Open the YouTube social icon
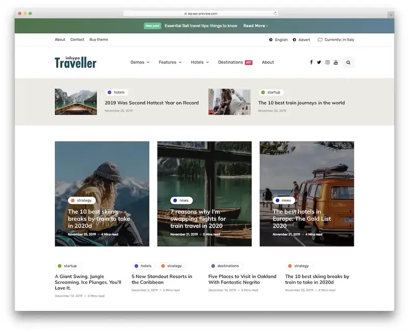Viewport: 409px width, 332px height. (x=336, y=62)
